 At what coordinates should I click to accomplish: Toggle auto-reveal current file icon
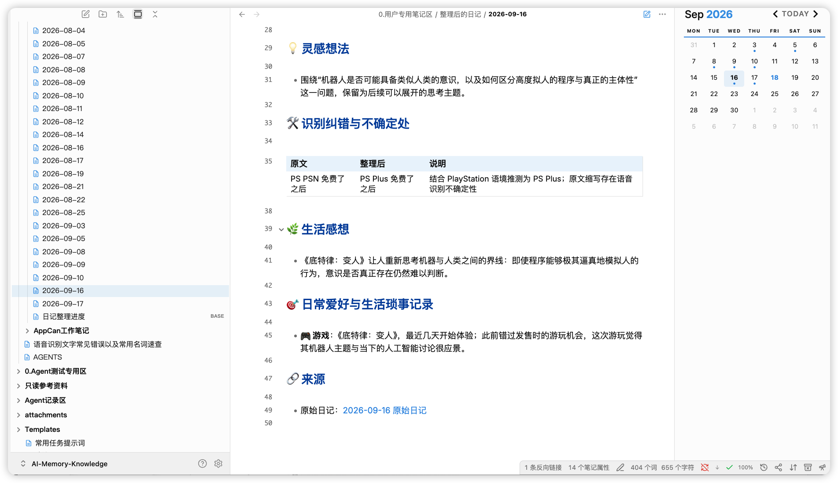point(138,14)
